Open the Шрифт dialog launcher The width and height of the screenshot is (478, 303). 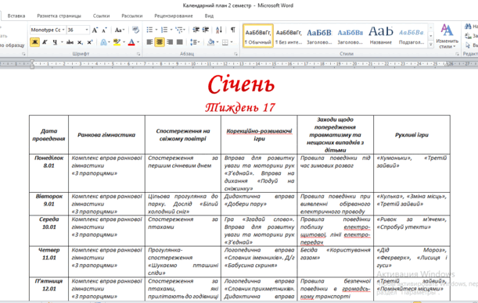[138, 54]
